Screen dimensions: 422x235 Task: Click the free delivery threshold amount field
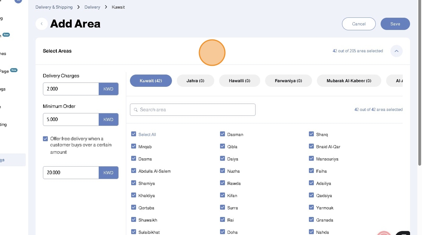pyautogui.click(x=71, y=173)
